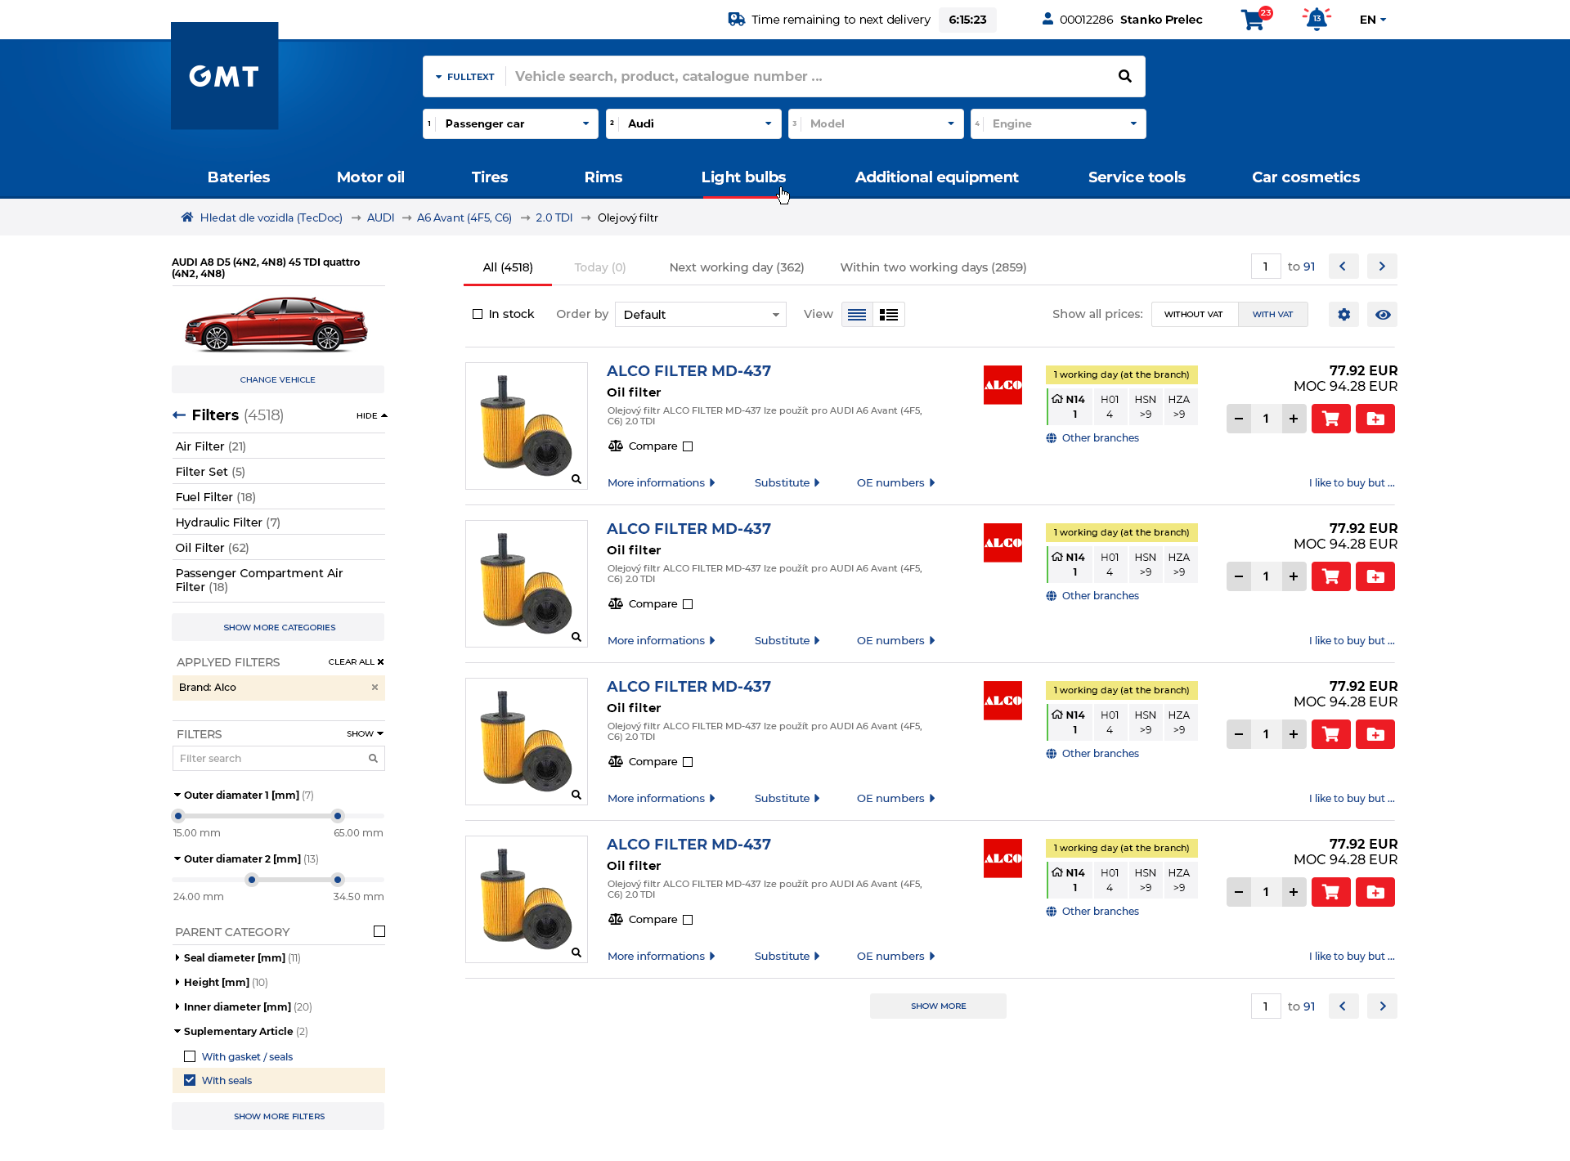Click SHOW MORE results button
The image size is (1570, 1161).
tap(938, 1006)
